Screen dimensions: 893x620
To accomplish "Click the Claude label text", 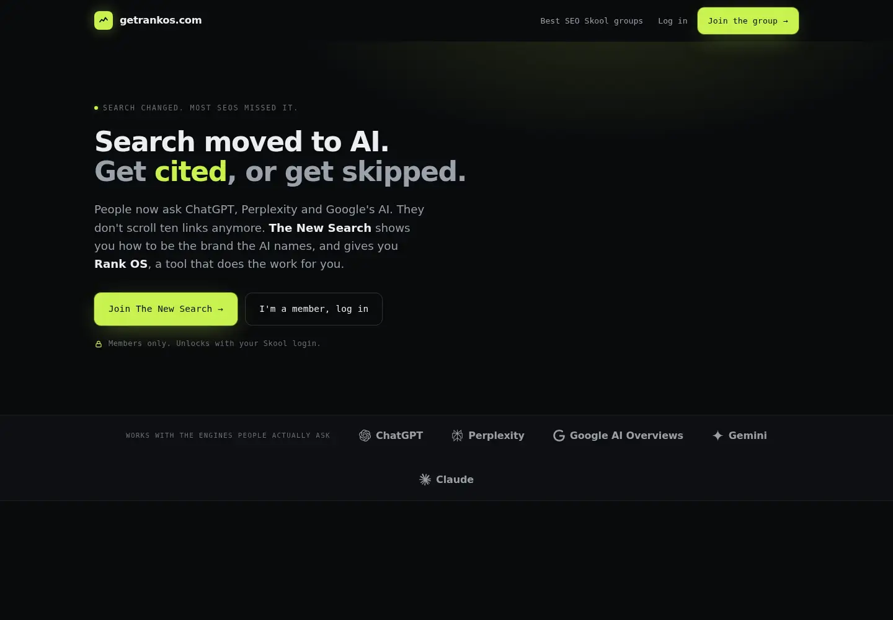I will (x=455, y=479).
